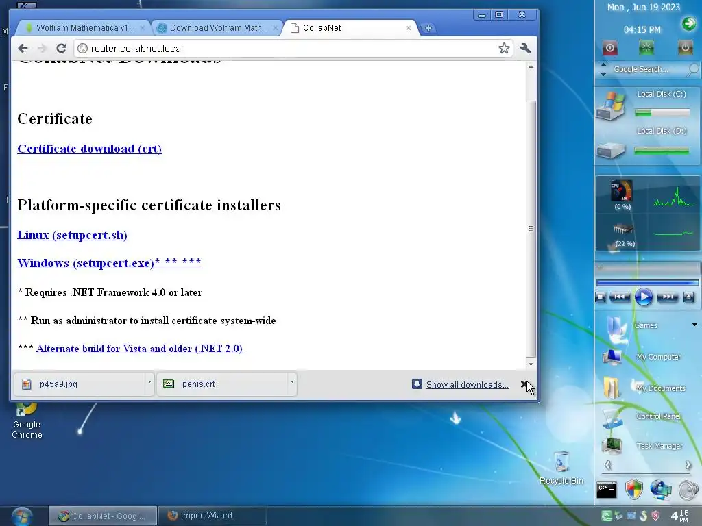702x526 pixels.
Task: Click the search engine up arrow
Action: [603, 64]
